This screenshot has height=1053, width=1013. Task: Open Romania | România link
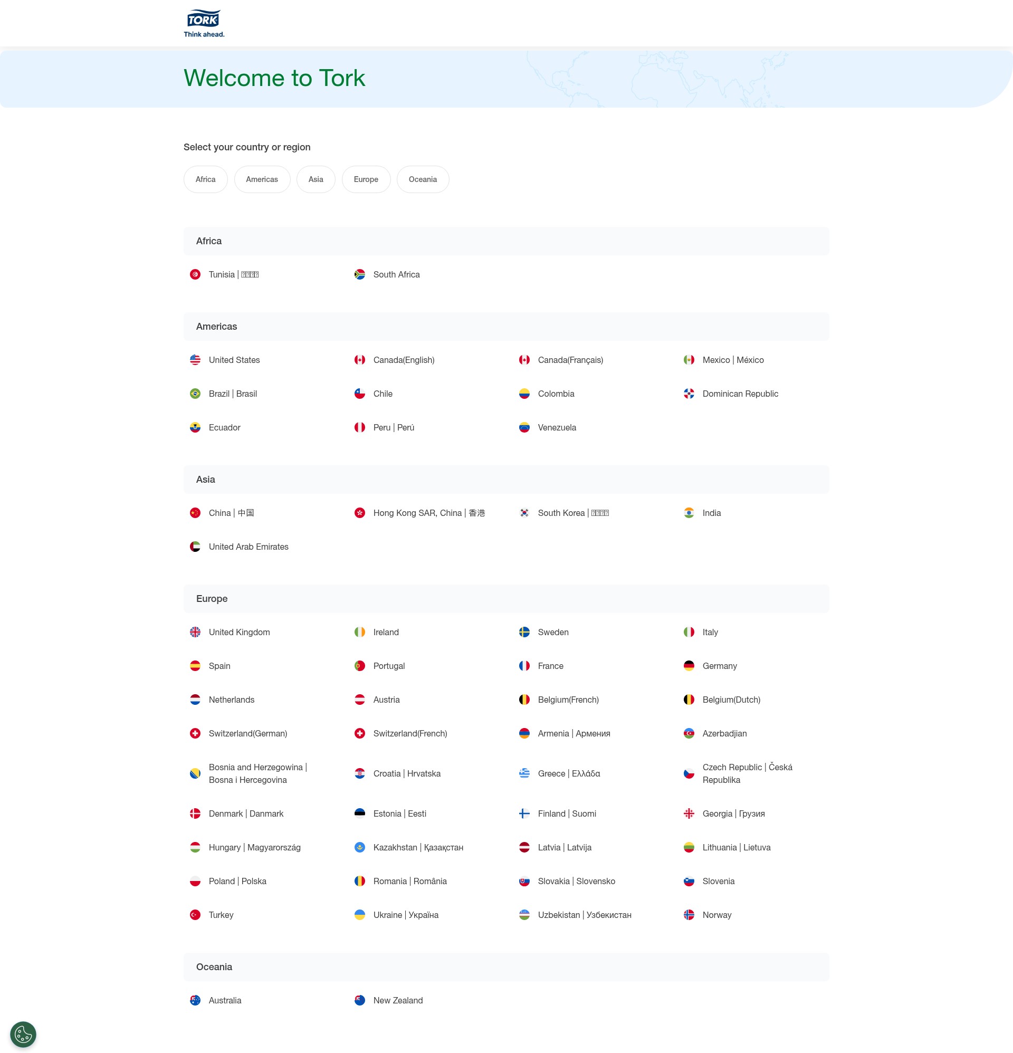click(410, 882)
